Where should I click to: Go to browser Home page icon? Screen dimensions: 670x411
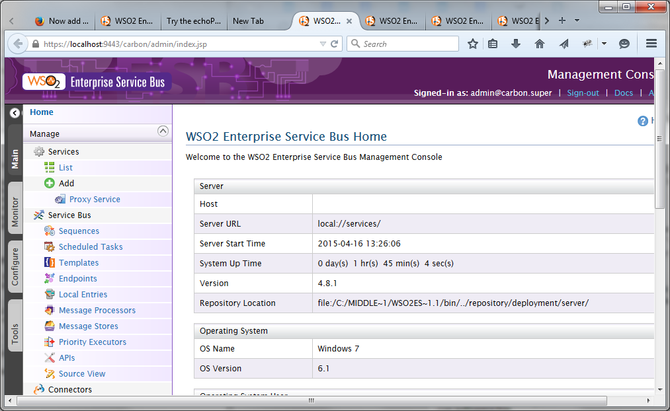point(540,44)
